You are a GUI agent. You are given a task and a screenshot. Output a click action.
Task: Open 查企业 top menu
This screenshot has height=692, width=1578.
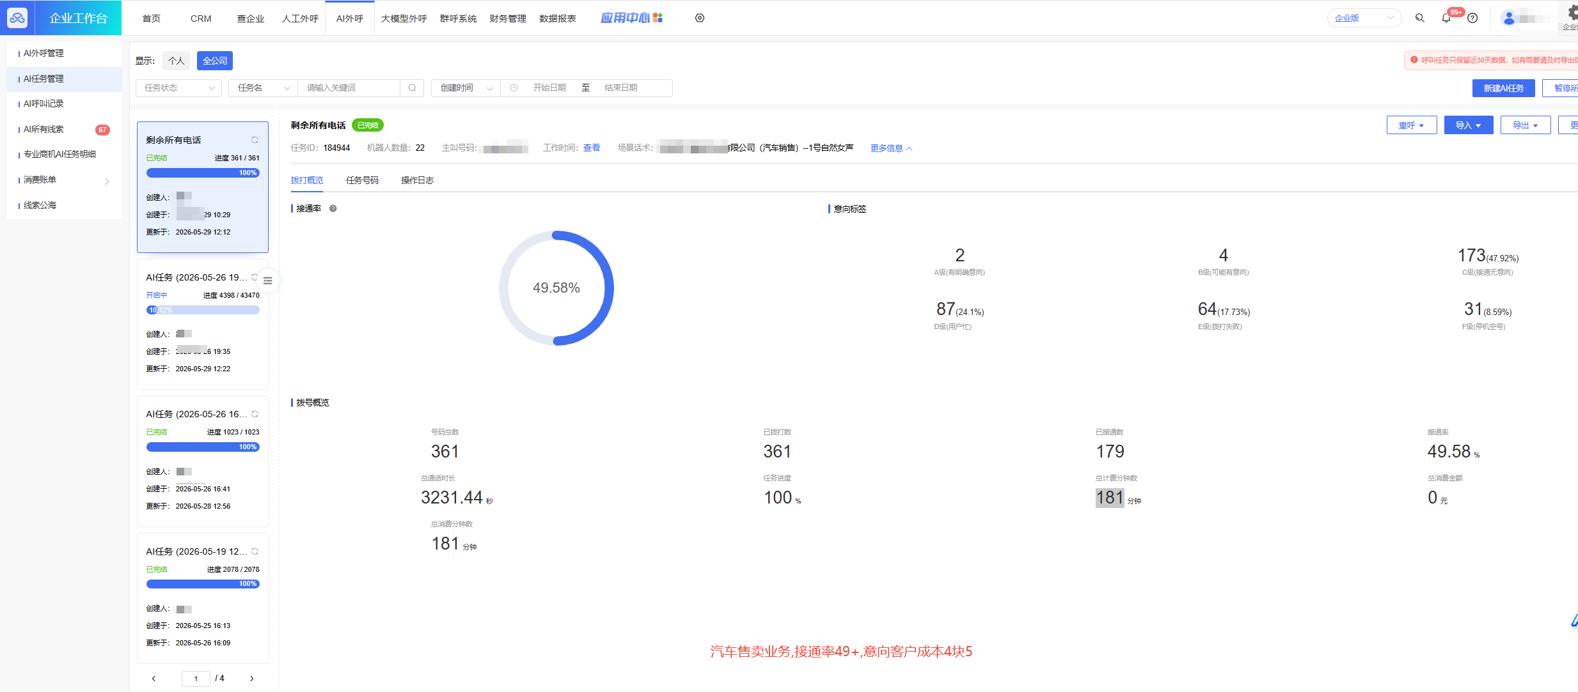pyautogui.click(x=250, y=19)
